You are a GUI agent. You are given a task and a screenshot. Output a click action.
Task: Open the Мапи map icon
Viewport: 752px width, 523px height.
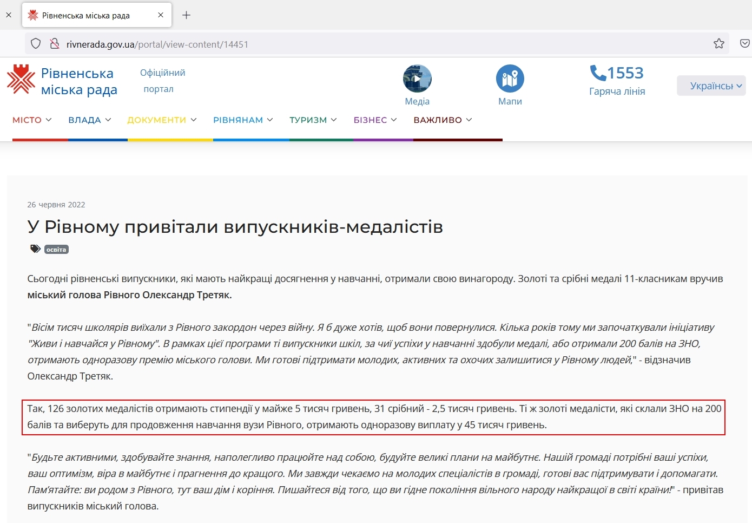click(x=510, y=79)
